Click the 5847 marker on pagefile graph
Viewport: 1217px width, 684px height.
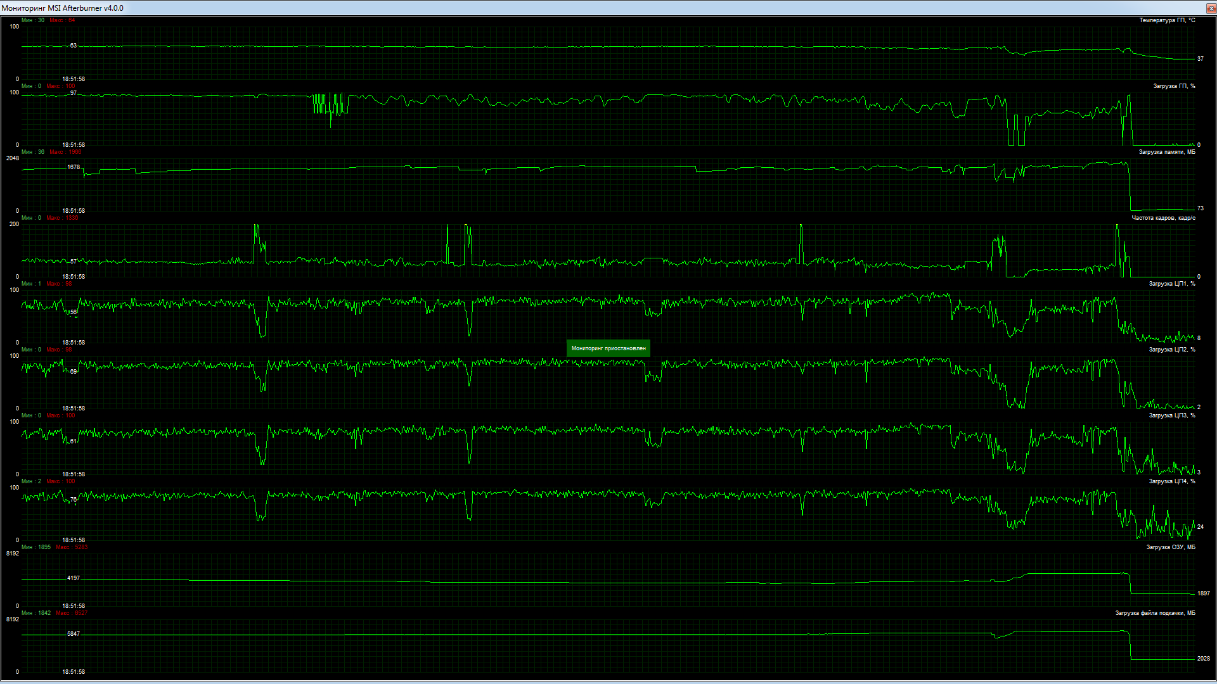pyautogui.click(x=74, y=634)
